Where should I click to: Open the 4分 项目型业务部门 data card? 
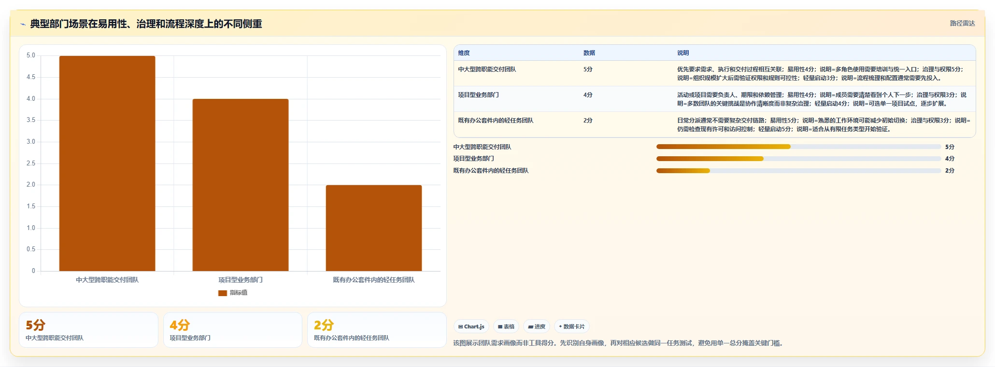(x=232, y=330)
